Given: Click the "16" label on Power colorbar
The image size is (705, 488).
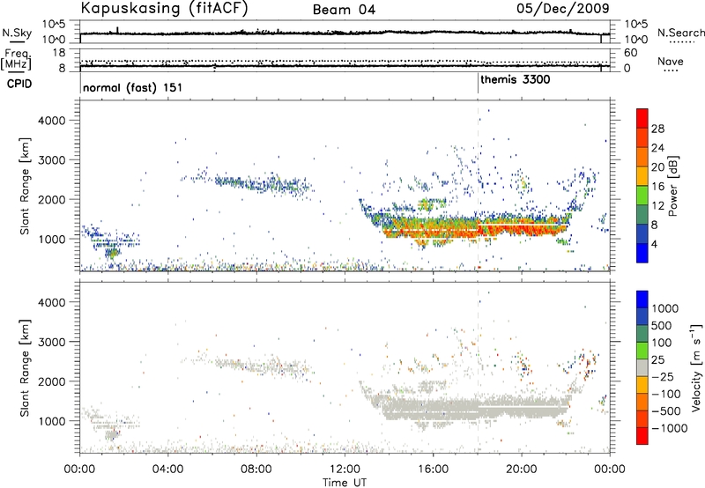Looking at the screenshot, I should (x=657, y=187).
